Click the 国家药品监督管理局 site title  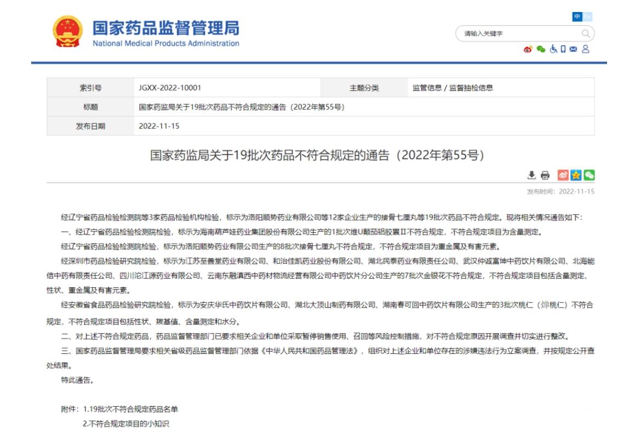(x=166, y=28)
